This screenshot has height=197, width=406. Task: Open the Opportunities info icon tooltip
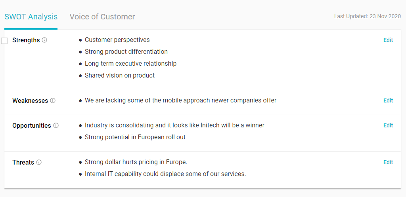pyautogui.click(x=56, y=125)
